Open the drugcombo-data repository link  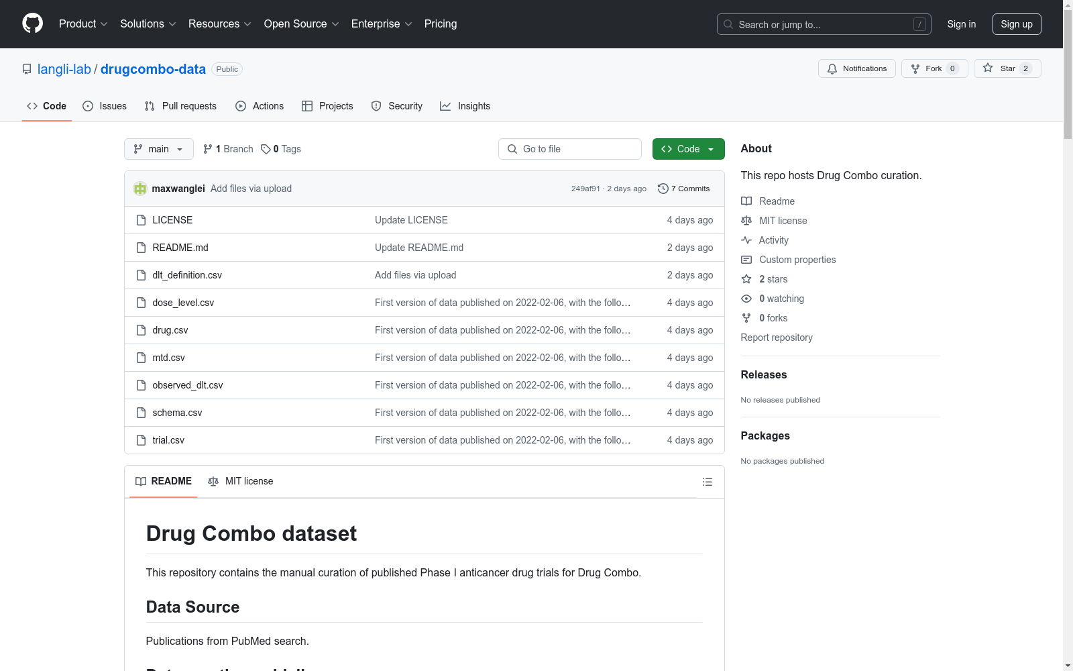(153, 69)
